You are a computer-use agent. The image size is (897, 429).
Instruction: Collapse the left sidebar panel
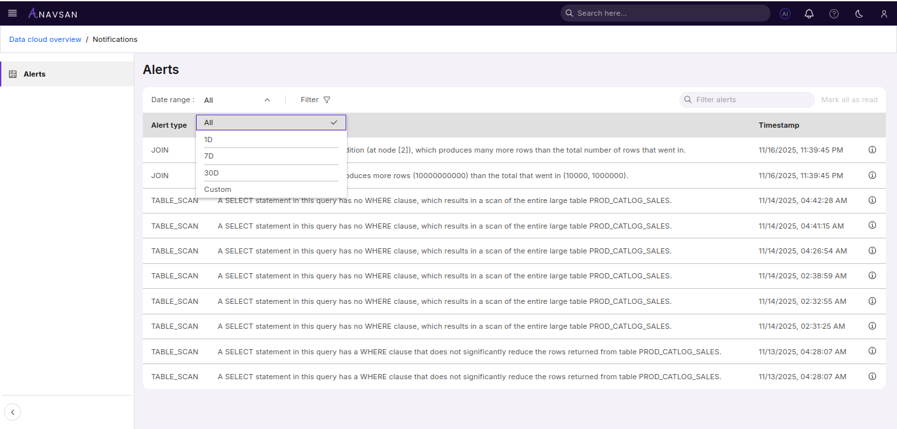pyautogui.click(x=12, y=412)
